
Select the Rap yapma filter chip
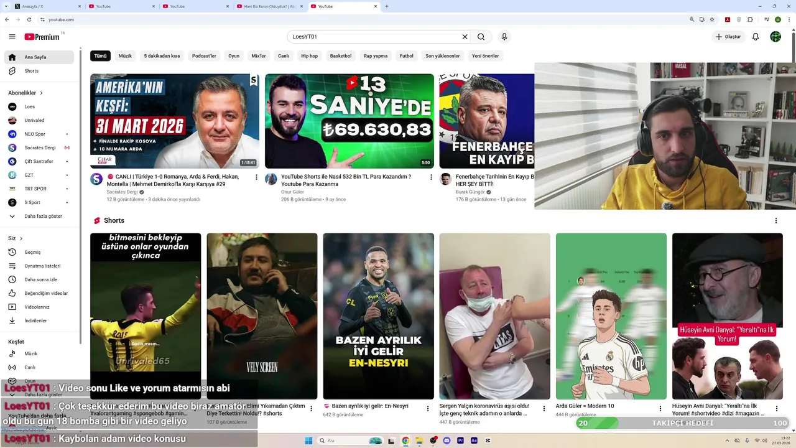(x=376, y=56)
